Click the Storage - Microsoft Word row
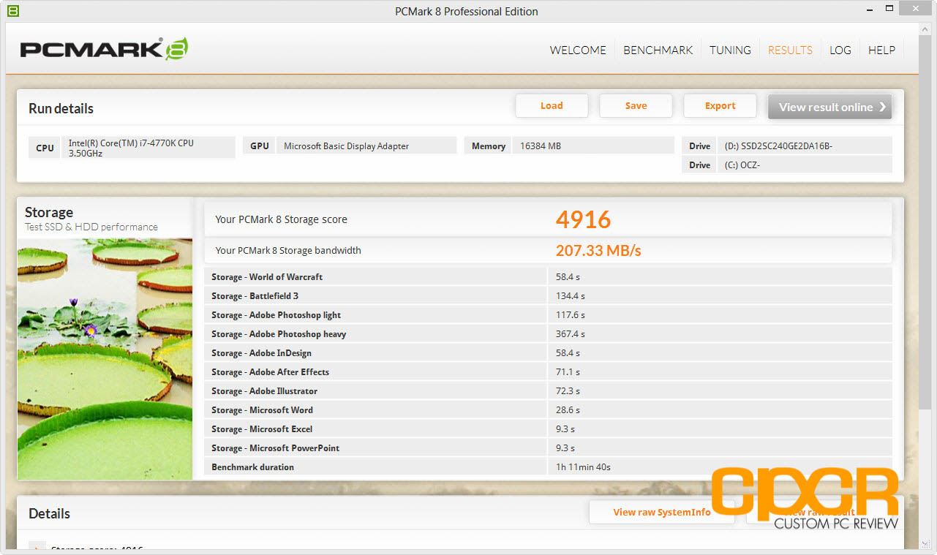This screenshot has width=937, height=555. tap(548, 410)
